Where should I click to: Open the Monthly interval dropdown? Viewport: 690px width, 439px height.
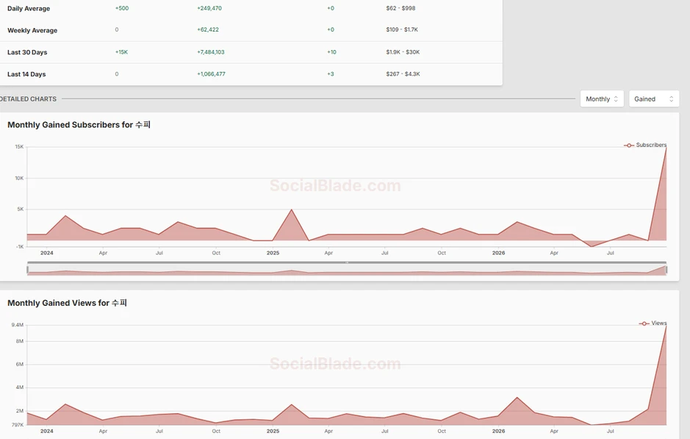(x=602, y=99)
